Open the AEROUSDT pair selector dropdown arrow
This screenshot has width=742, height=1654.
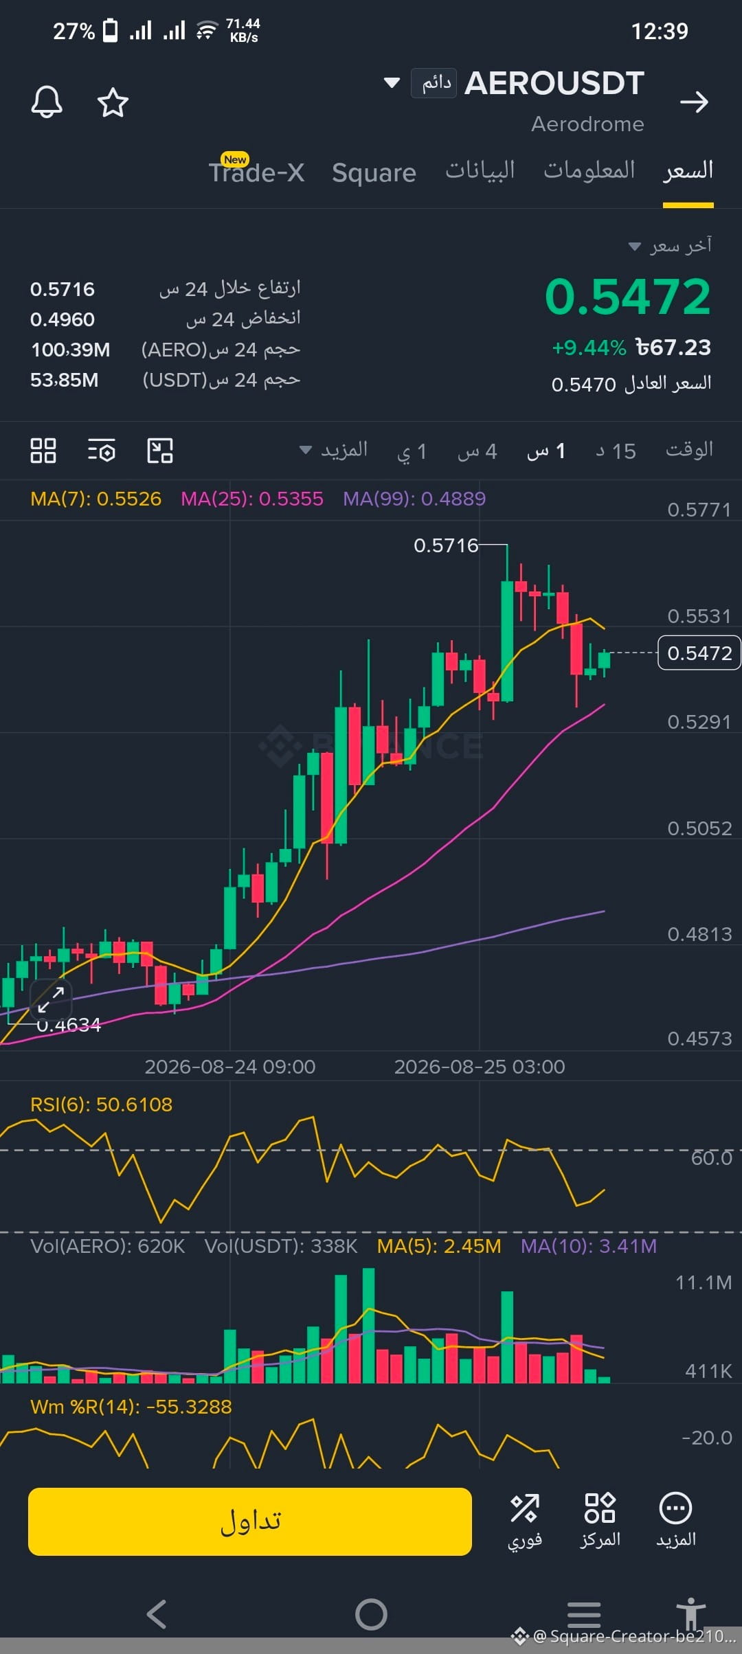392,83
